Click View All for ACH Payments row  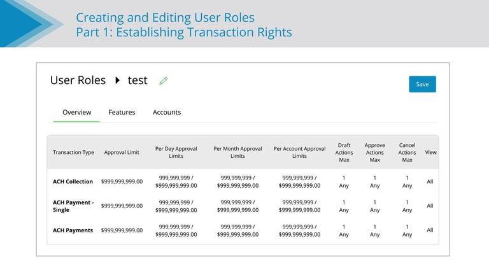430,230
